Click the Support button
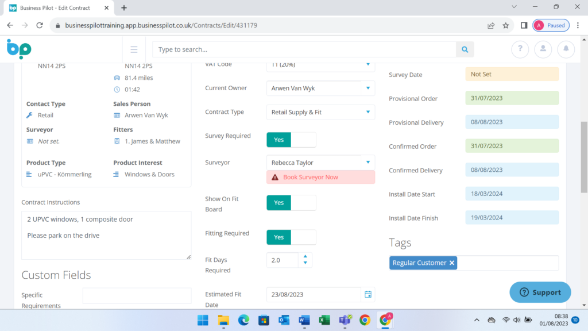588x331 pixels. pos(540,292)
